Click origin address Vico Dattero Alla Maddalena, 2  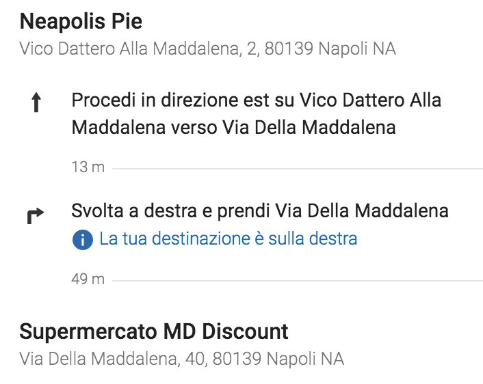(x=207, y=49)
